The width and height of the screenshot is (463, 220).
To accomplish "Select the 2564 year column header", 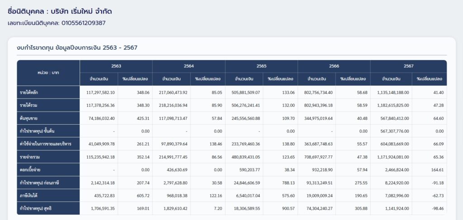I will coord(189,66).
